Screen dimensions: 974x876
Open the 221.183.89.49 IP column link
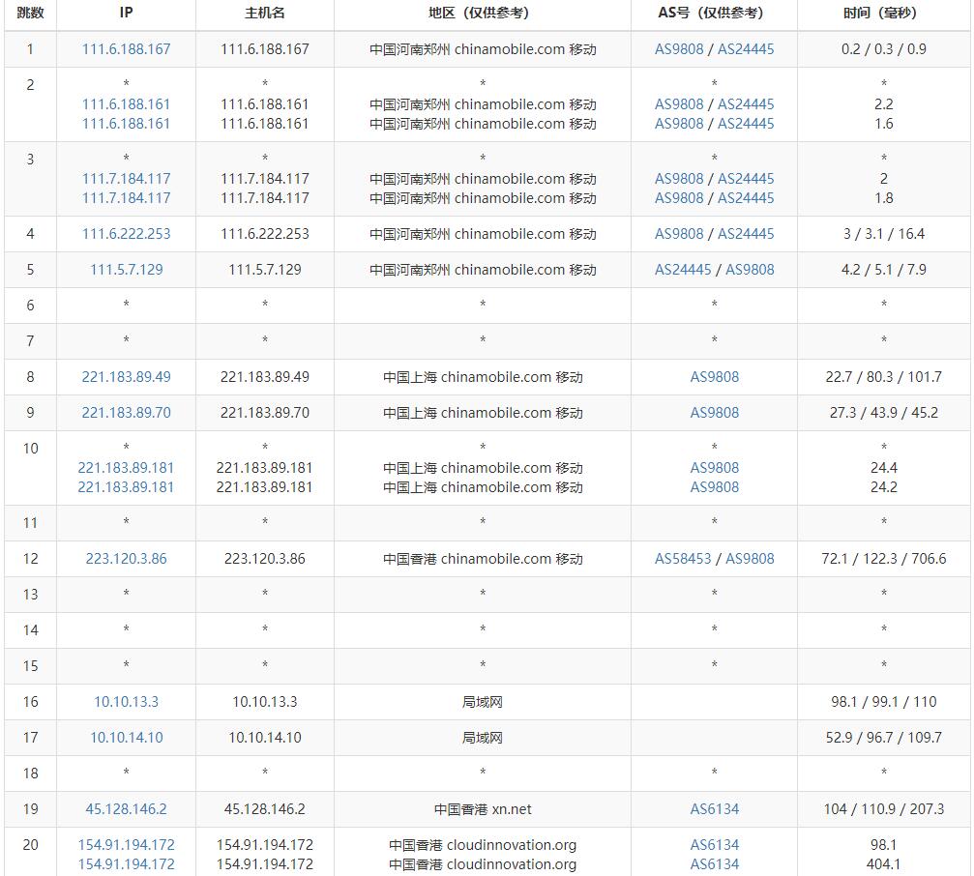coord(126,377)
